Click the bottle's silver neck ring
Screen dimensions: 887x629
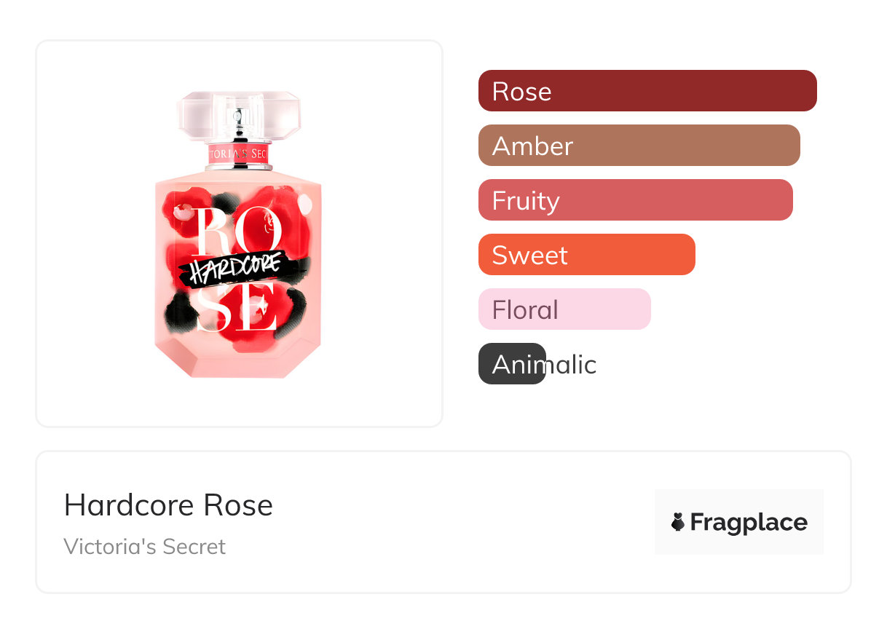238,167
